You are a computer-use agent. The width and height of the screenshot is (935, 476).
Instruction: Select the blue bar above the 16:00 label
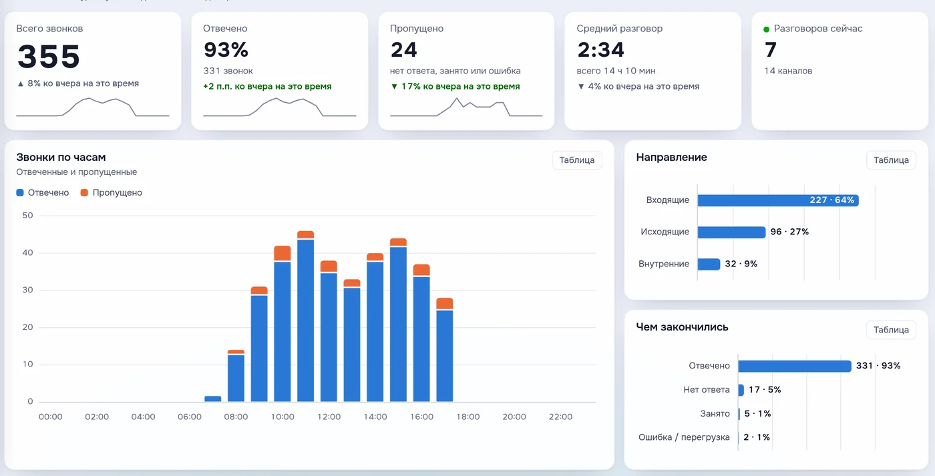(421, 339)
